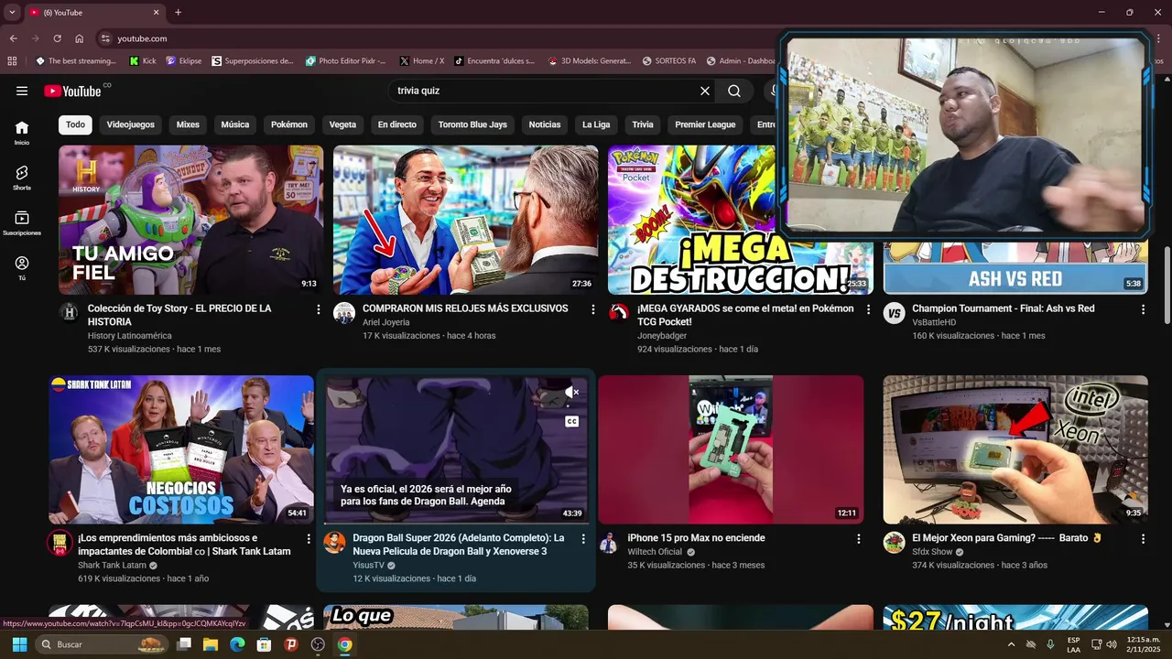
Task: Open the YouTube hamburger guide menu
Action: point(22,91)
